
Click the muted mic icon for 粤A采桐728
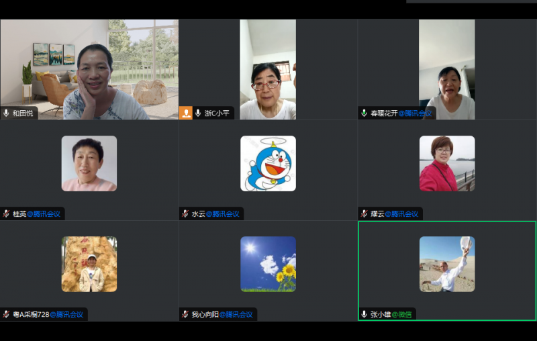click(x=6, y=314)
